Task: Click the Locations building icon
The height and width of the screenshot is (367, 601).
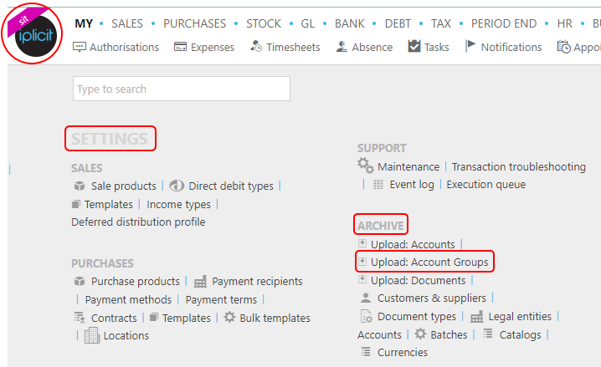Action: point(92,335)
